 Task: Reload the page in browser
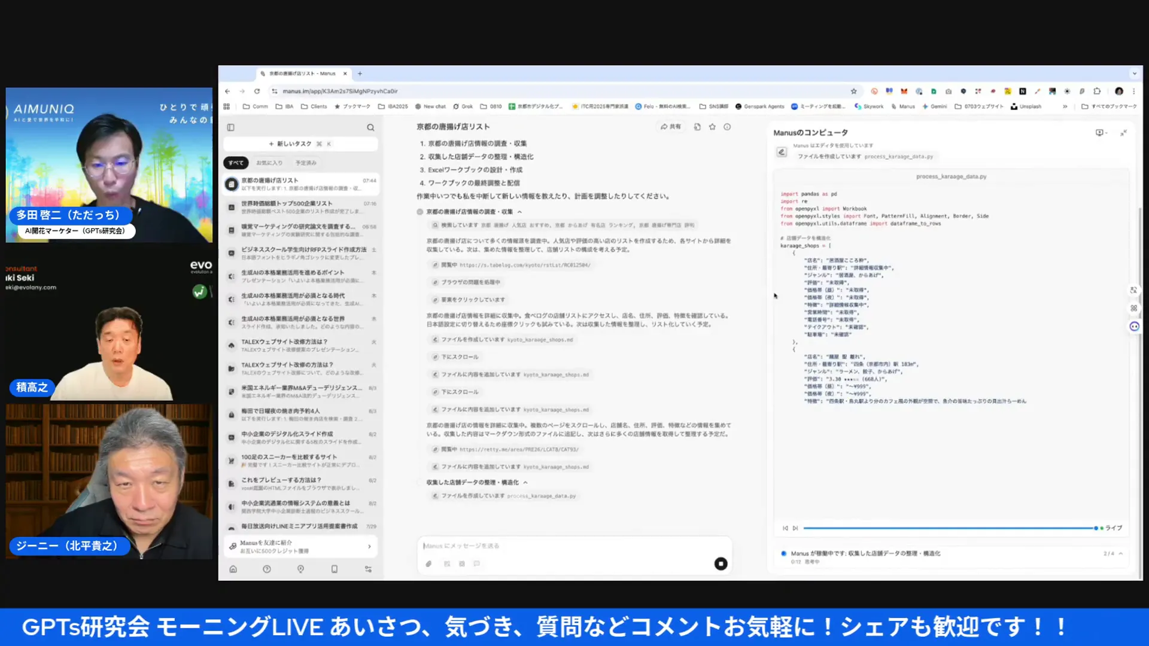point(257,91)
